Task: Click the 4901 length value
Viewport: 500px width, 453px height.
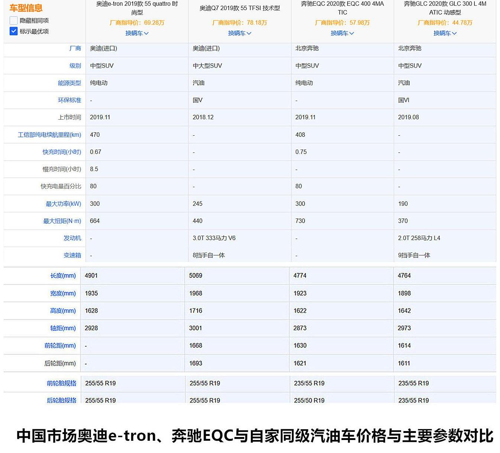Action: 91,275
